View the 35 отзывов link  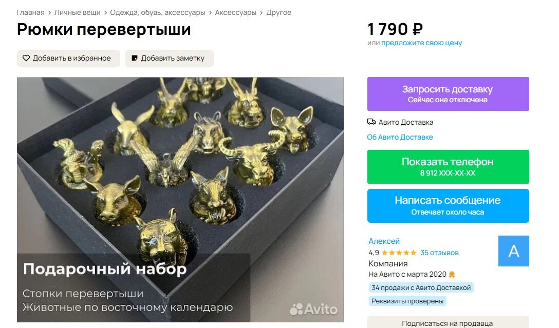(439, 253)
